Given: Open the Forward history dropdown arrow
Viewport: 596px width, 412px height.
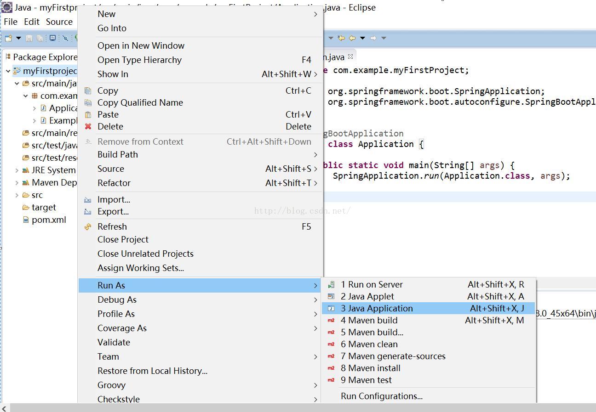Looking at the screenshot, I should [384, 38].
